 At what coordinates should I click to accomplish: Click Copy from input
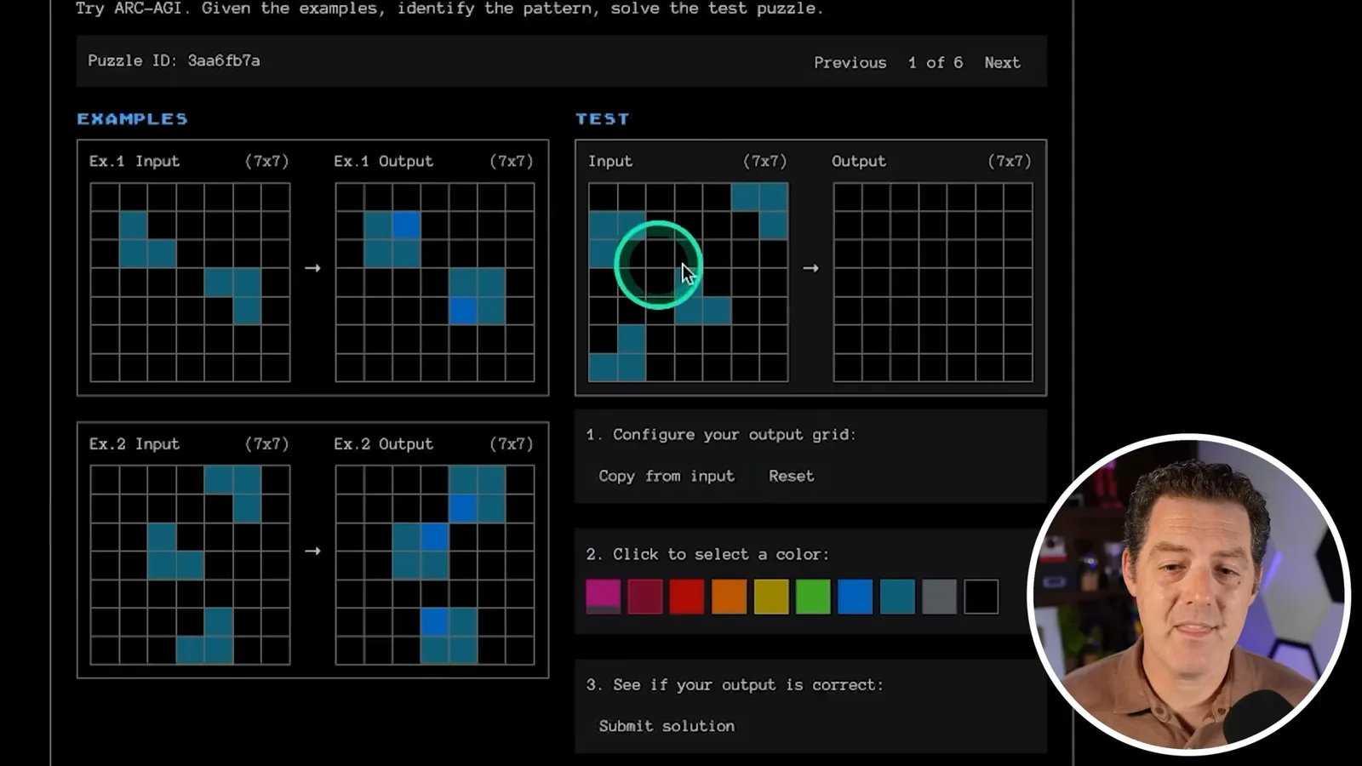666,476
